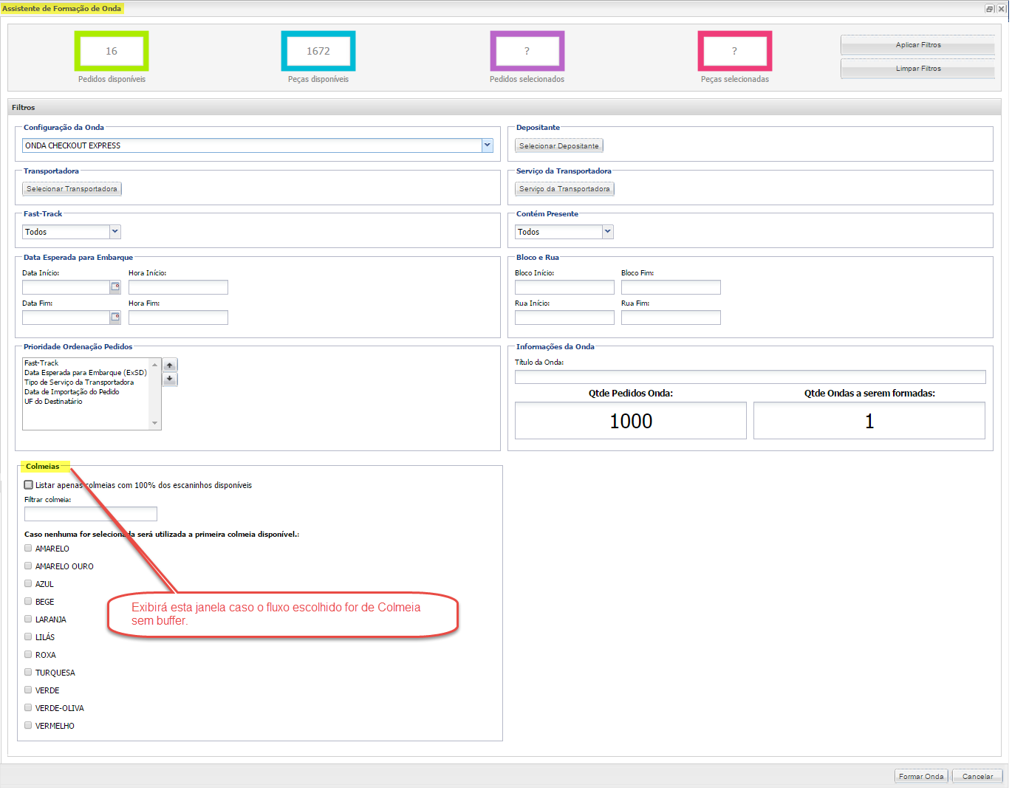Viewport: 1012px width, 793px height.
Task: Click the Pedidos disponíveis counter box
Action: 112,51
